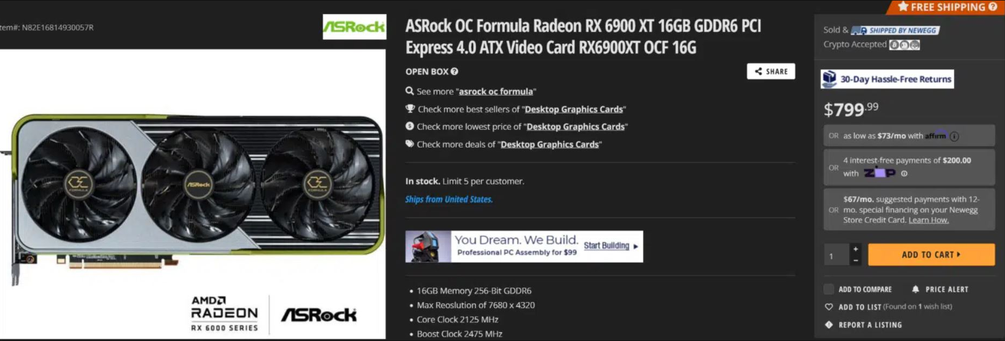Screen dimensions: 1005x341
Task: Click the ASRock brand logo
Action: [354, 26]
